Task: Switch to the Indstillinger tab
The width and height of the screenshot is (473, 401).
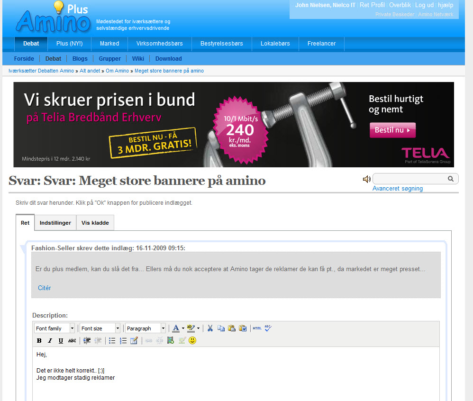Action: pos(55,223)
